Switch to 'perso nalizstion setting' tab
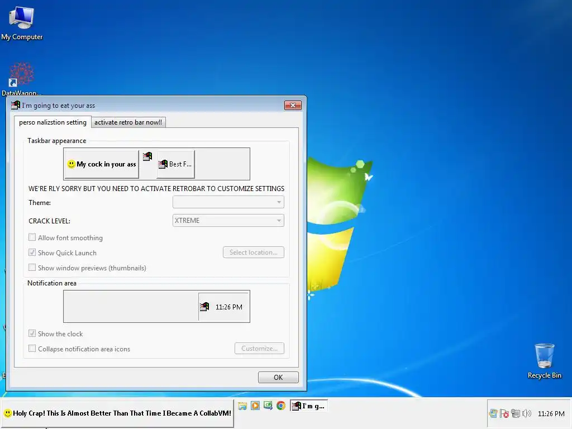This screenshot has height=429, width=572. (53, 122)
